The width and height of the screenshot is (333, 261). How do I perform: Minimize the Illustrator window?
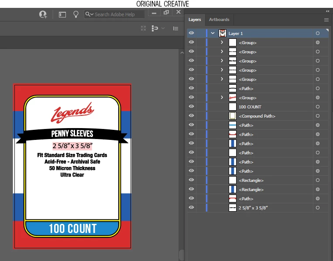click(x=154, y=13)
